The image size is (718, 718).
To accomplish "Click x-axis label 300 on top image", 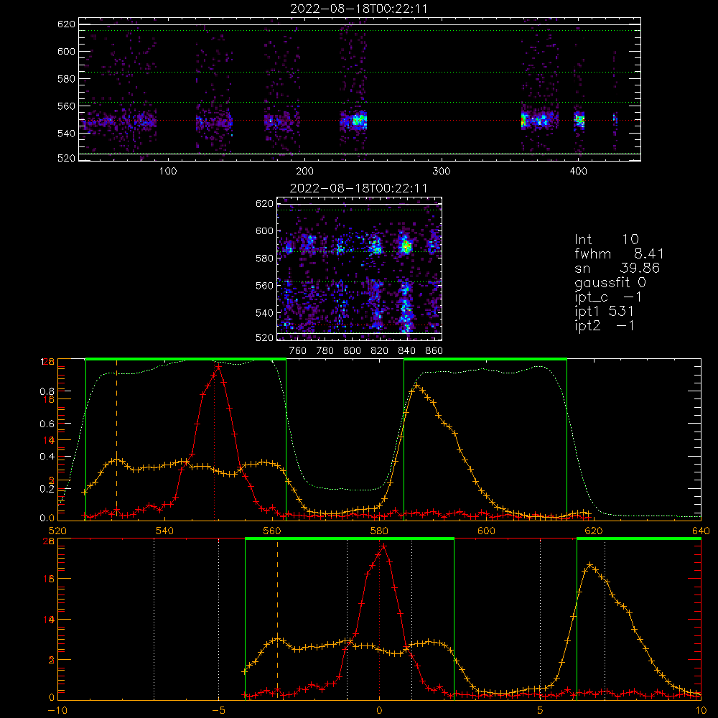I will click(442, 172).
